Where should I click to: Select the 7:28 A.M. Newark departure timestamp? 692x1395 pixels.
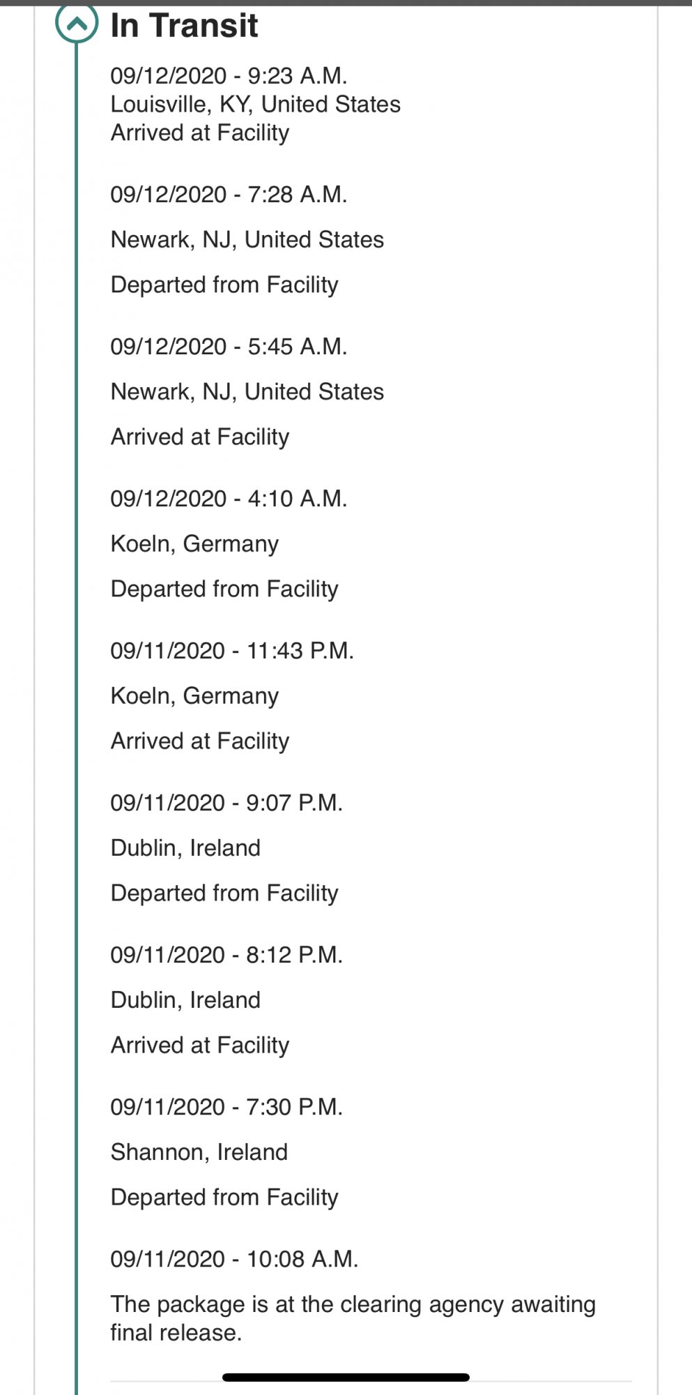point(229,194)
